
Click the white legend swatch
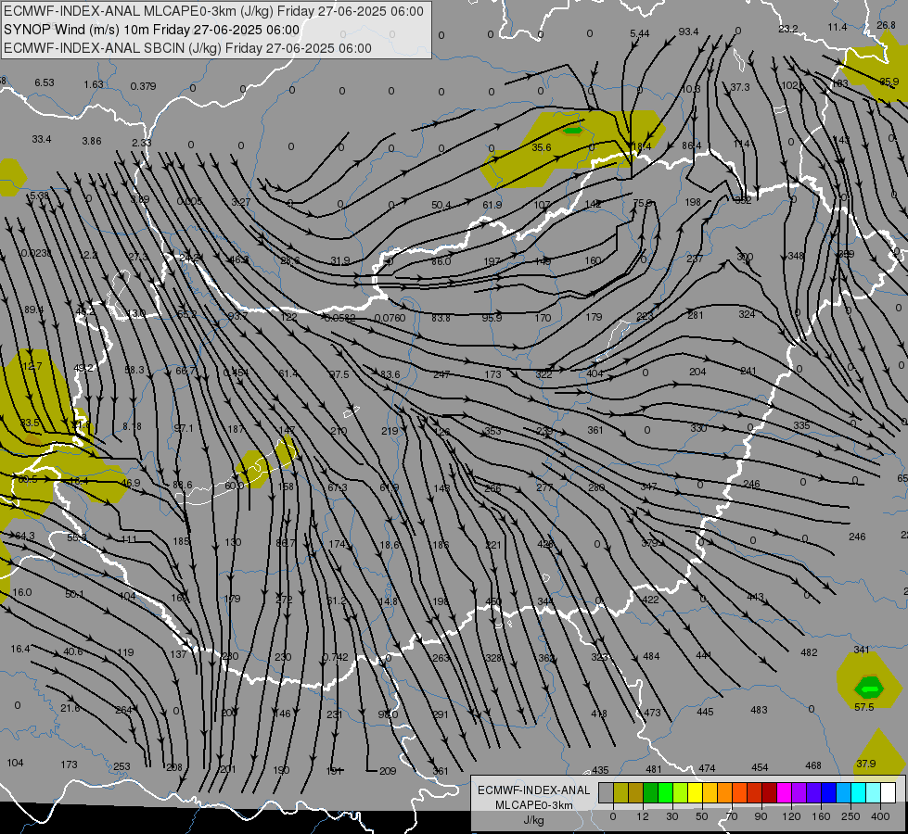click(888, 793)
